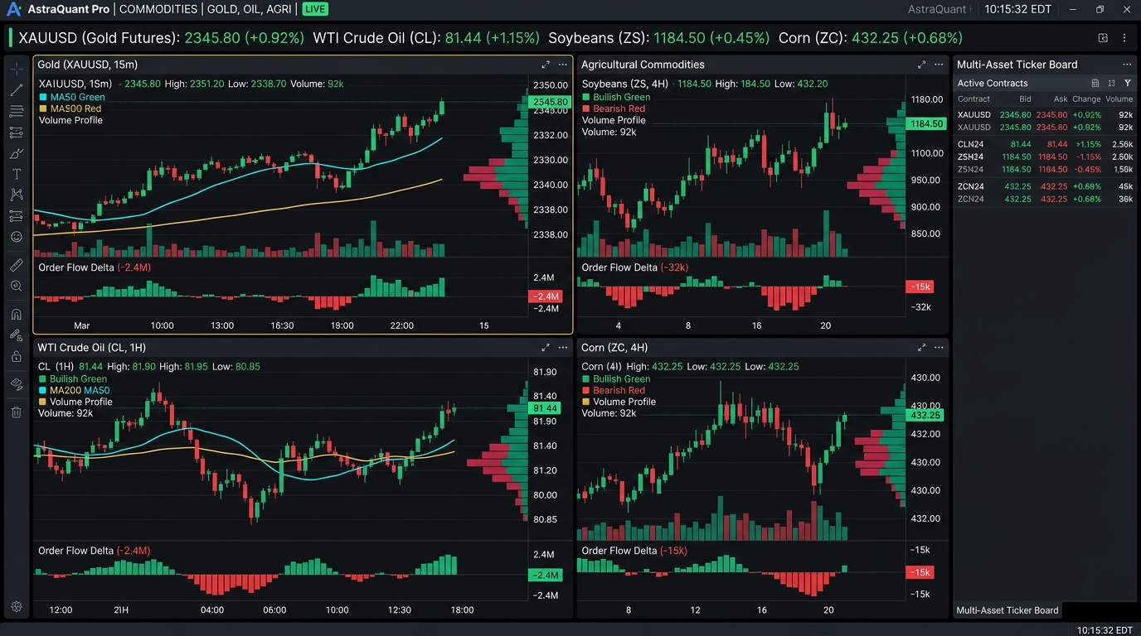
Task: Filter Active Contracts with funnel icon
Action: coord(1128,83)
